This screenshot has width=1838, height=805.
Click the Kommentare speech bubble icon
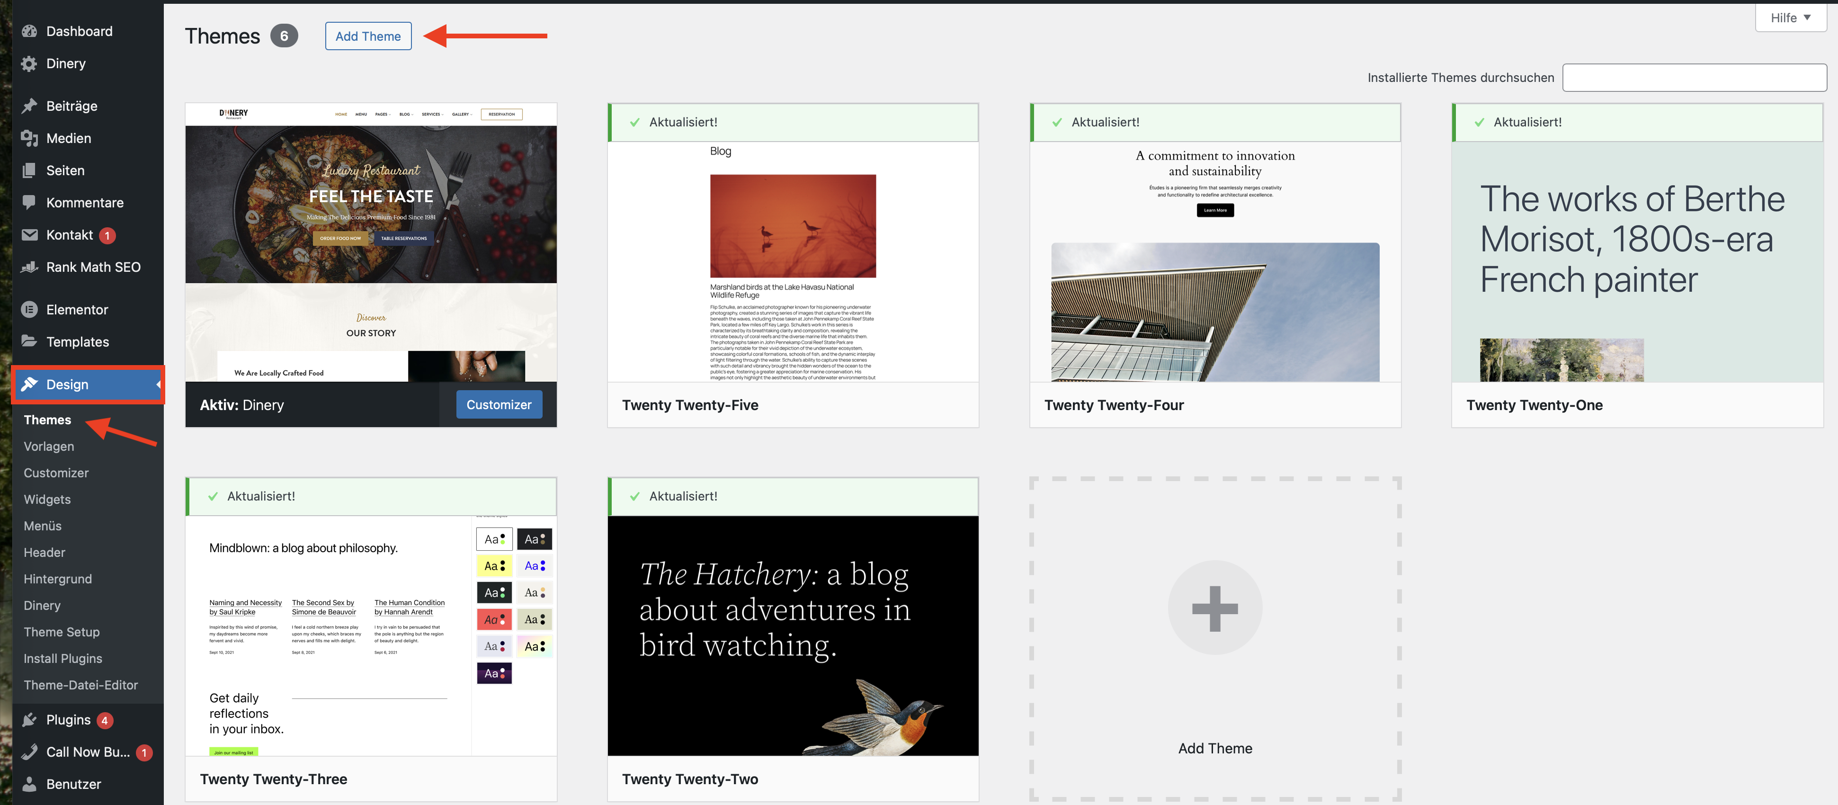point(29,203)
